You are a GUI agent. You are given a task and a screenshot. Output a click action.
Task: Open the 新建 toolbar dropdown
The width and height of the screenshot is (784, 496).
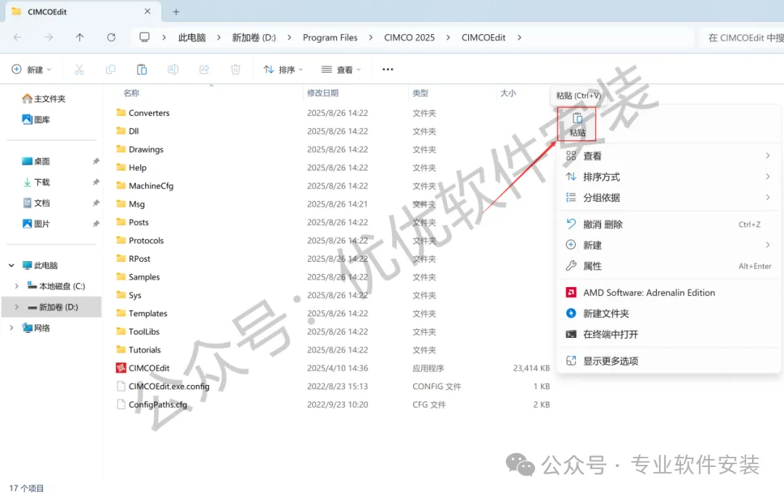(x=31, y=70)
